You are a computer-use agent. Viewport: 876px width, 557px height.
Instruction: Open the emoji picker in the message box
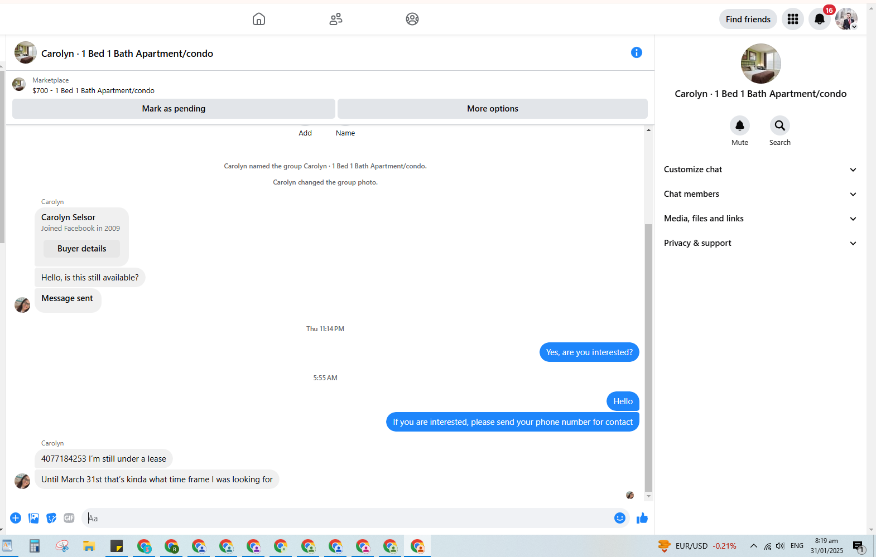(620, 518)
